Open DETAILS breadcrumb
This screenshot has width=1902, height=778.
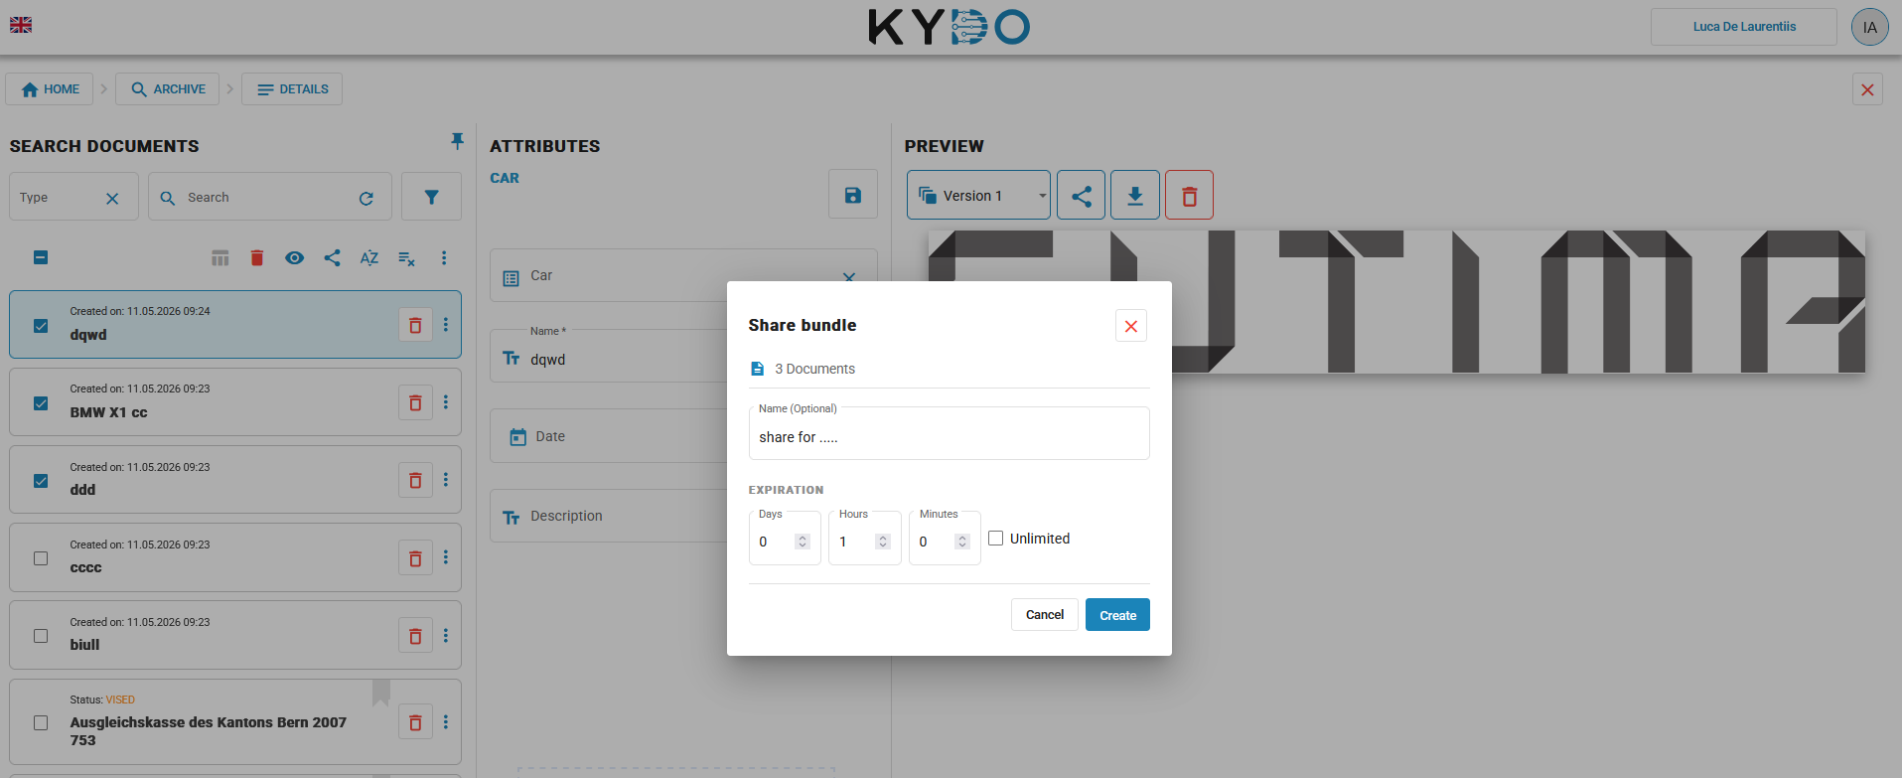coord(292,88)
